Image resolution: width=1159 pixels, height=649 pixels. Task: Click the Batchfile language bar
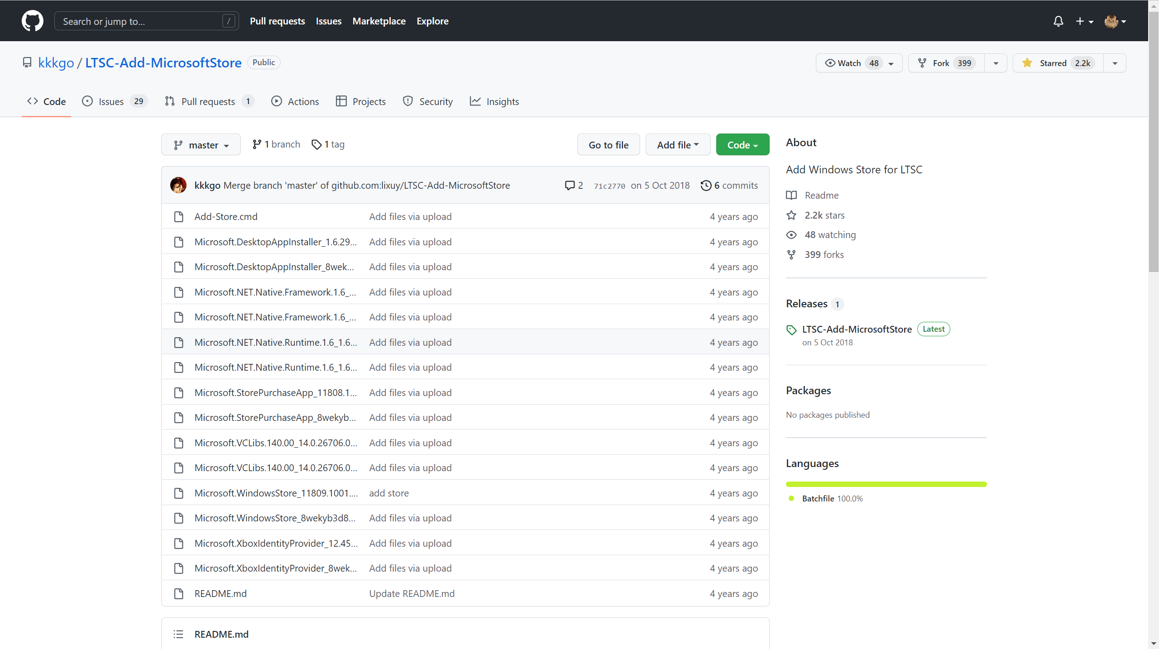(x=886, y=484)
